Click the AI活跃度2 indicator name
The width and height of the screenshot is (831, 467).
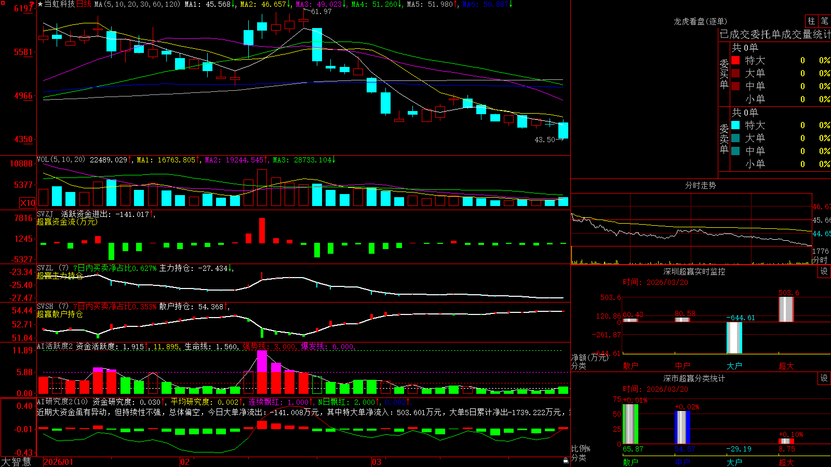(55, 346)
